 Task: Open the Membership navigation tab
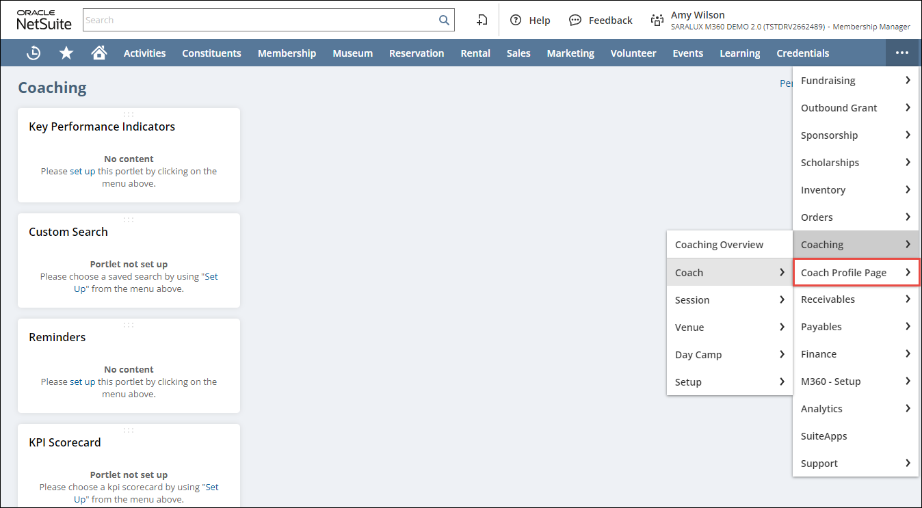click(287, 53)
